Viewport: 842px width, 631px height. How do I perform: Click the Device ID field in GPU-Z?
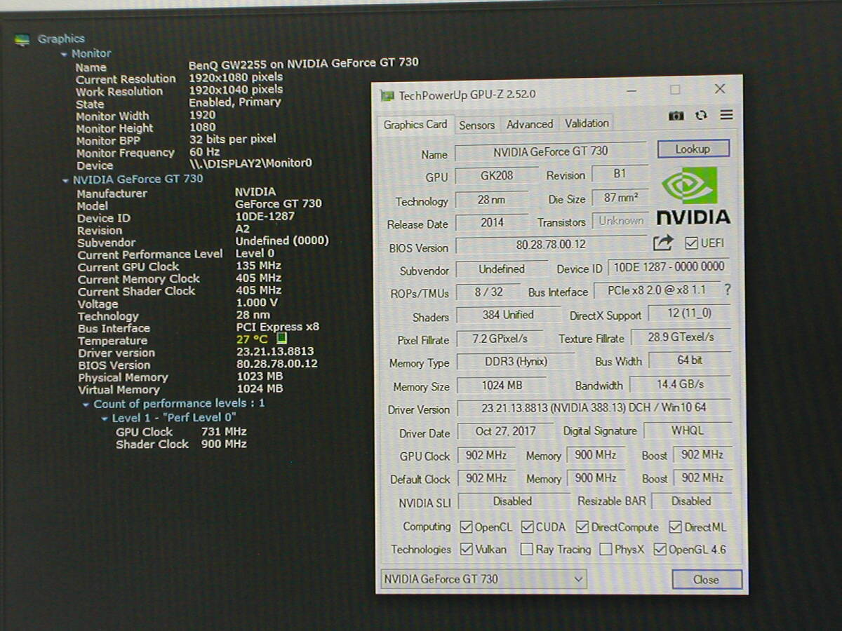669,267
